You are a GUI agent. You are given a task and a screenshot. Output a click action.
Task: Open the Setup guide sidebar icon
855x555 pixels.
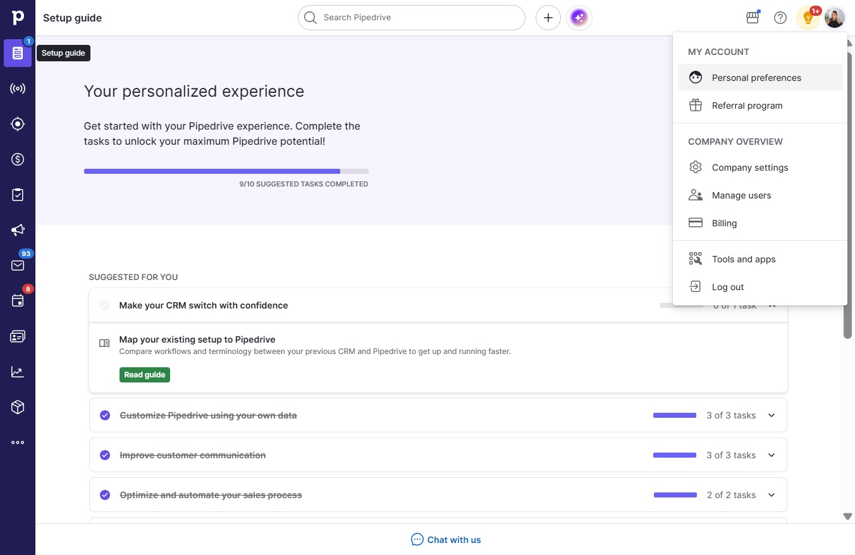tap(18, 53)
